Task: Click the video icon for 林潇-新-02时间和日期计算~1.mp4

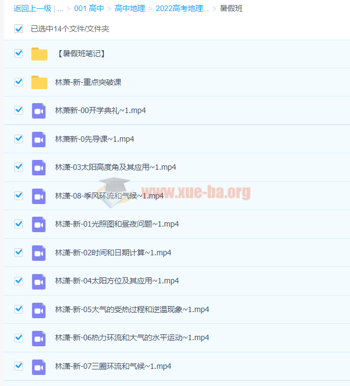Action: [x=39, y=253]
